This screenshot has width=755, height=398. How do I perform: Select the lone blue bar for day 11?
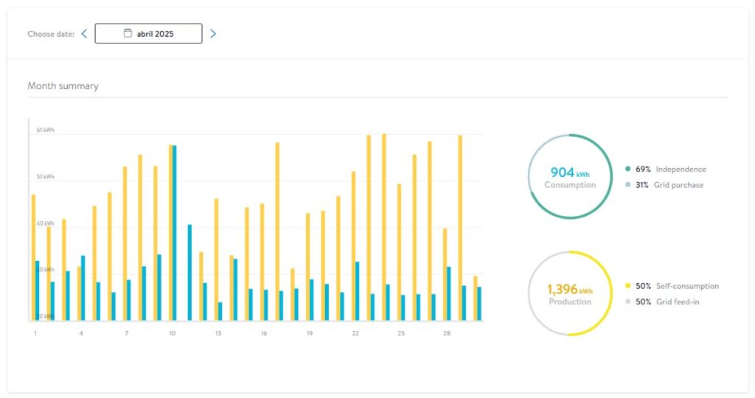[189, 273]
